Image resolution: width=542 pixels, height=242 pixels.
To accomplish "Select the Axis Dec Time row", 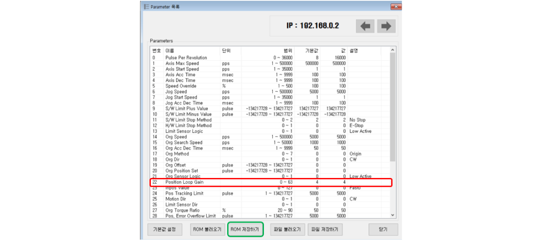I will tap(270, 81).
